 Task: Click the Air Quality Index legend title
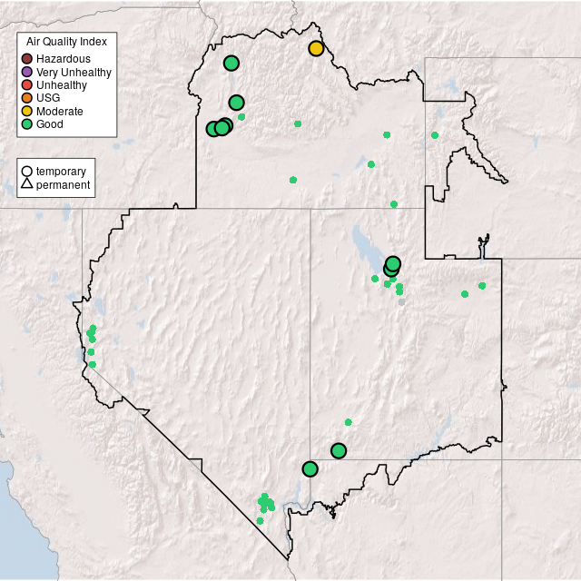click(66, 42)
